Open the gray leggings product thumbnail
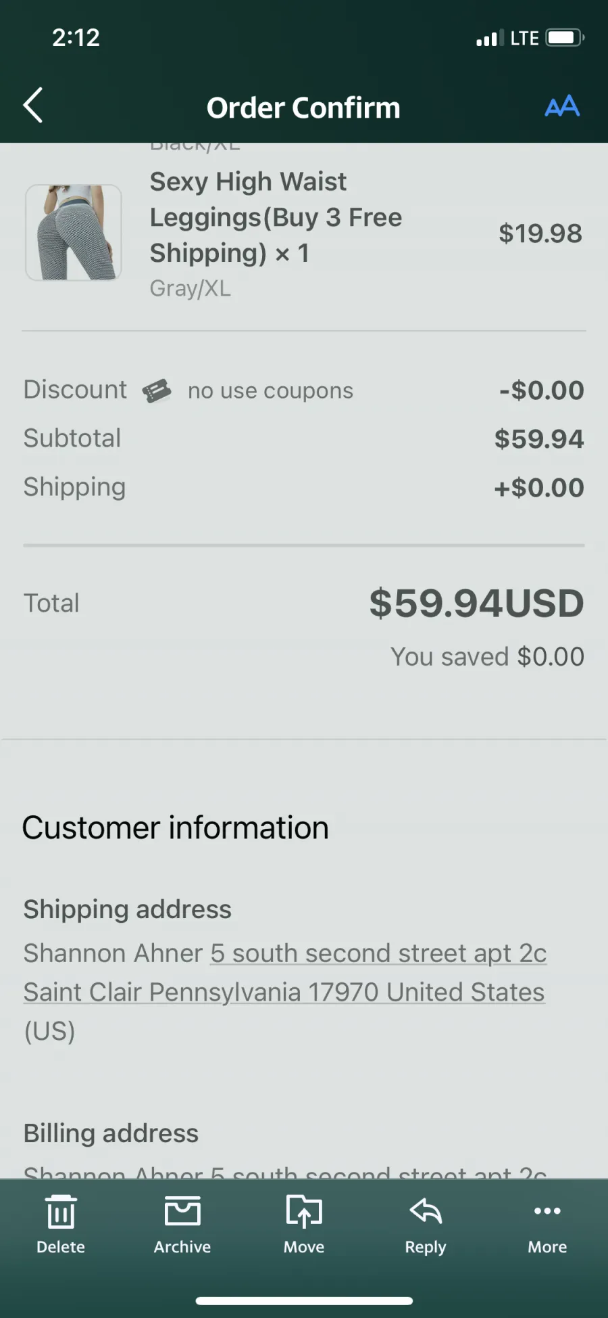 [x=74, y=233]
